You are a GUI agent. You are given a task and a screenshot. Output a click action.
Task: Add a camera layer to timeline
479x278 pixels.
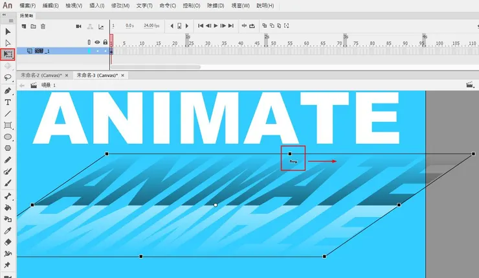click(78, 27)
